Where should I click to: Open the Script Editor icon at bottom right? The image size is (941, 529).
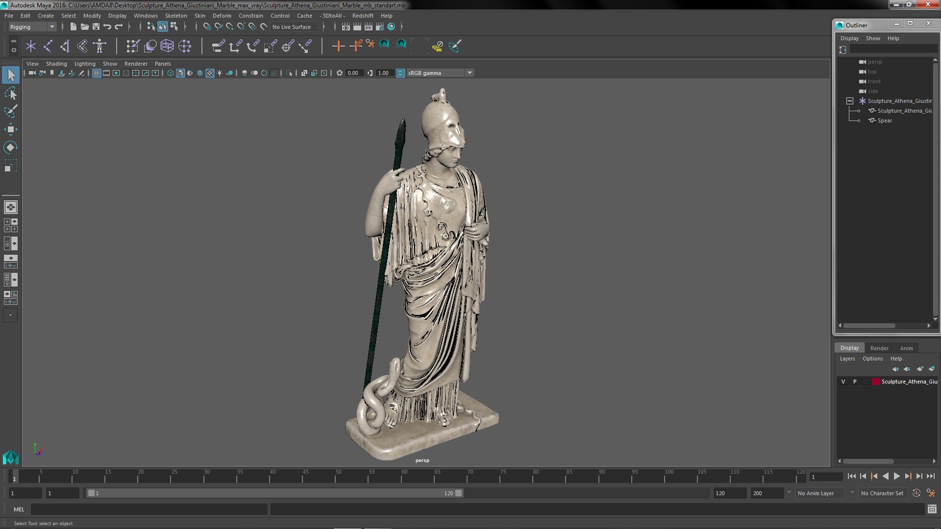[932, 509]
